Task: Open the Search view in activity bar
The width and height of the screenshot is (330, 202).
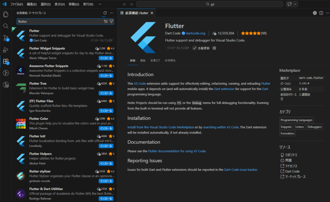Action: [x=5, y=26]
